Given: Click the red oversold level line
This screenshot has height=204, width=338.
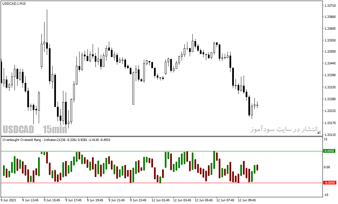Looking at the screenshot, I should 162,183.
